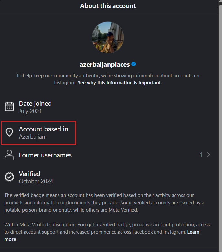This screenshot has width=222, height=252.
Task: Click the "About this account" heading
Action: (108, 6)
